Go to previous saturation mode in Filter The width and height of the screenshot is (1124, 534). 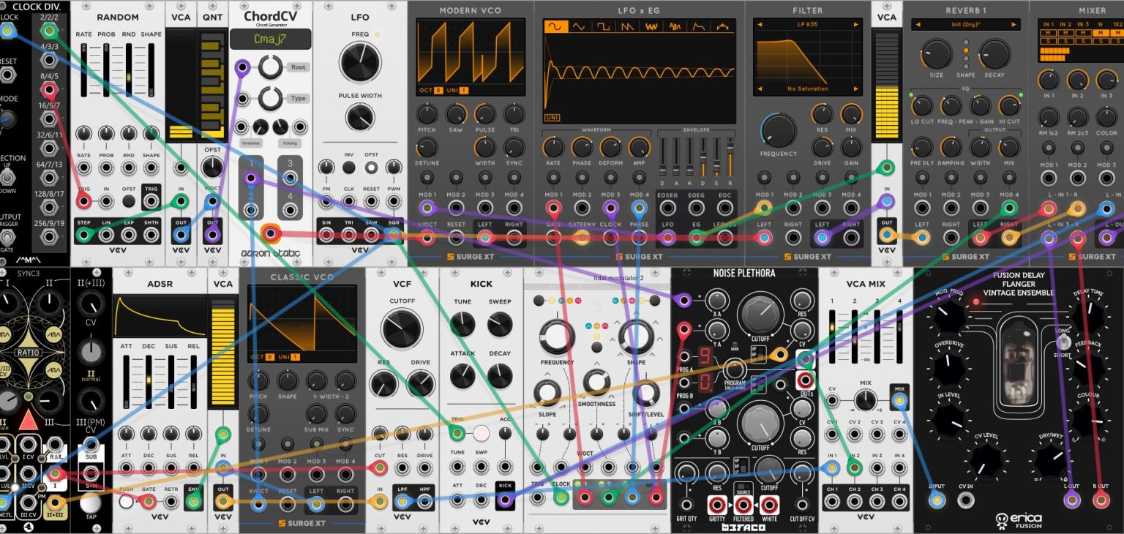[760, 89]
